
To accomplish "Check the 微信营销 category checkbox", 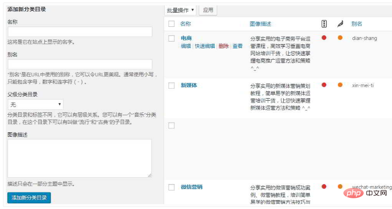I will pos(171,187).
